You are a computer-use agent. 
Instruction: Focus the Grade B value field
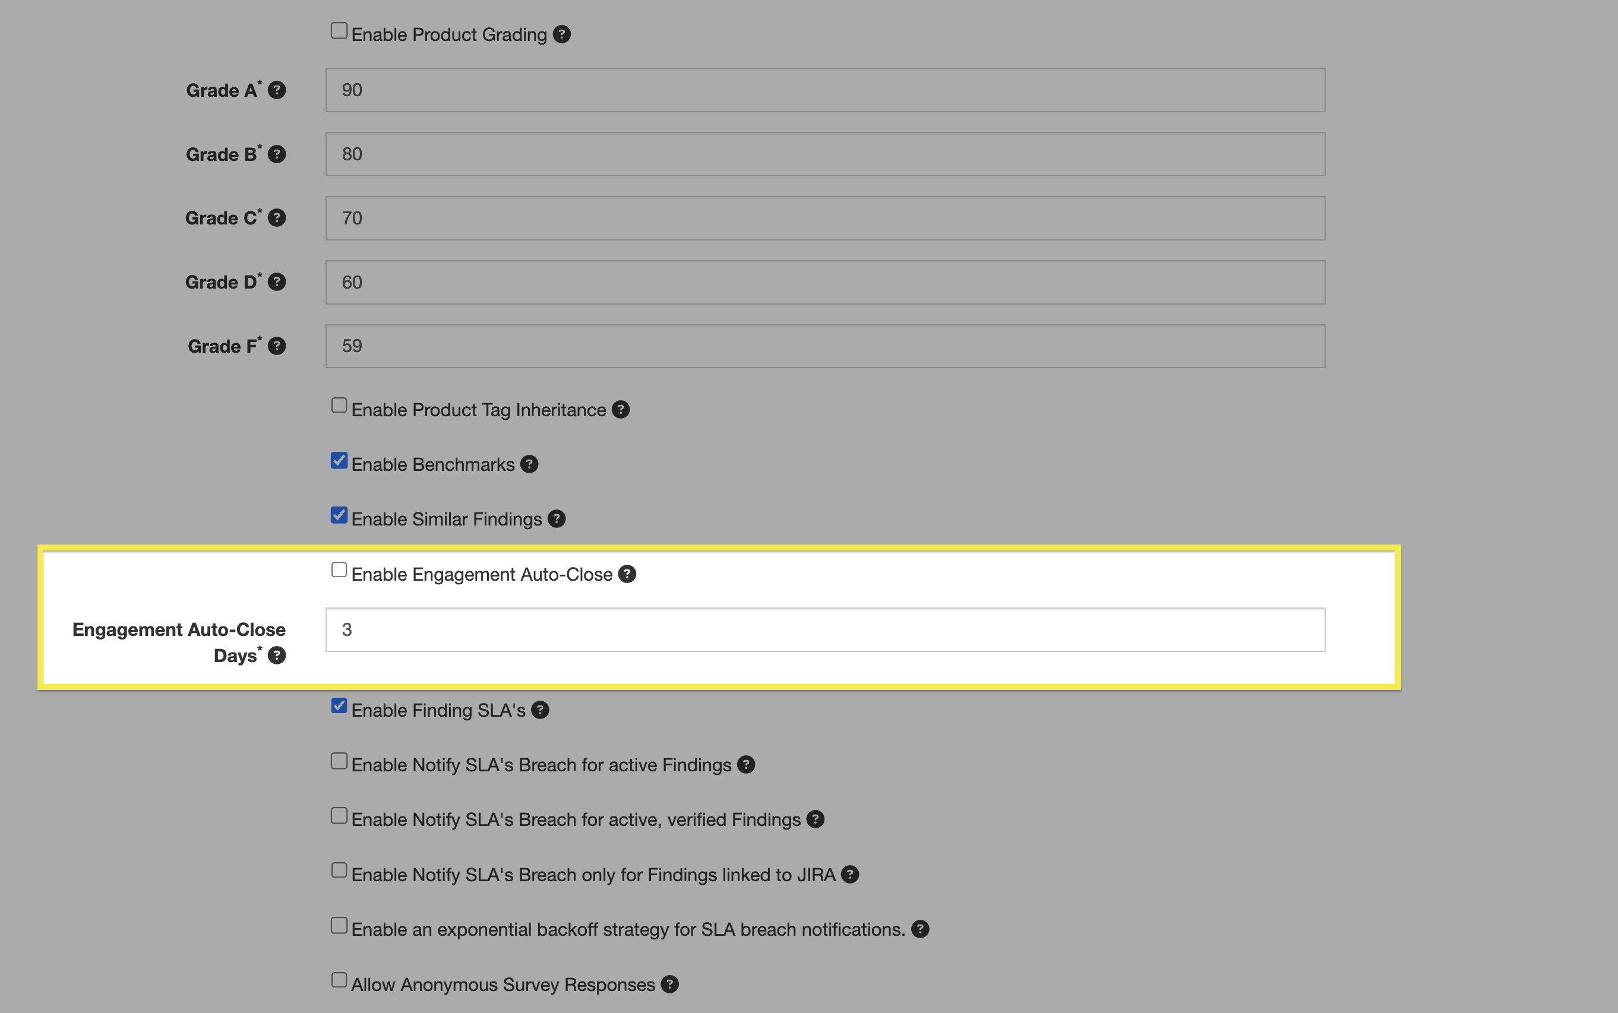pos(825,154)
